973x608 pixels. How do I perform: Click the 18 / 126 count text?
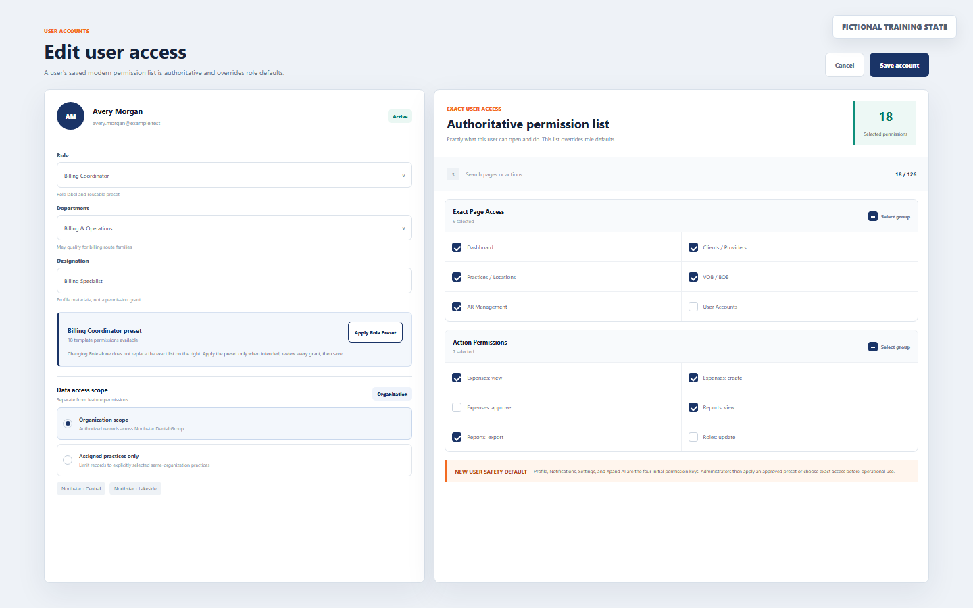(905, 174)
